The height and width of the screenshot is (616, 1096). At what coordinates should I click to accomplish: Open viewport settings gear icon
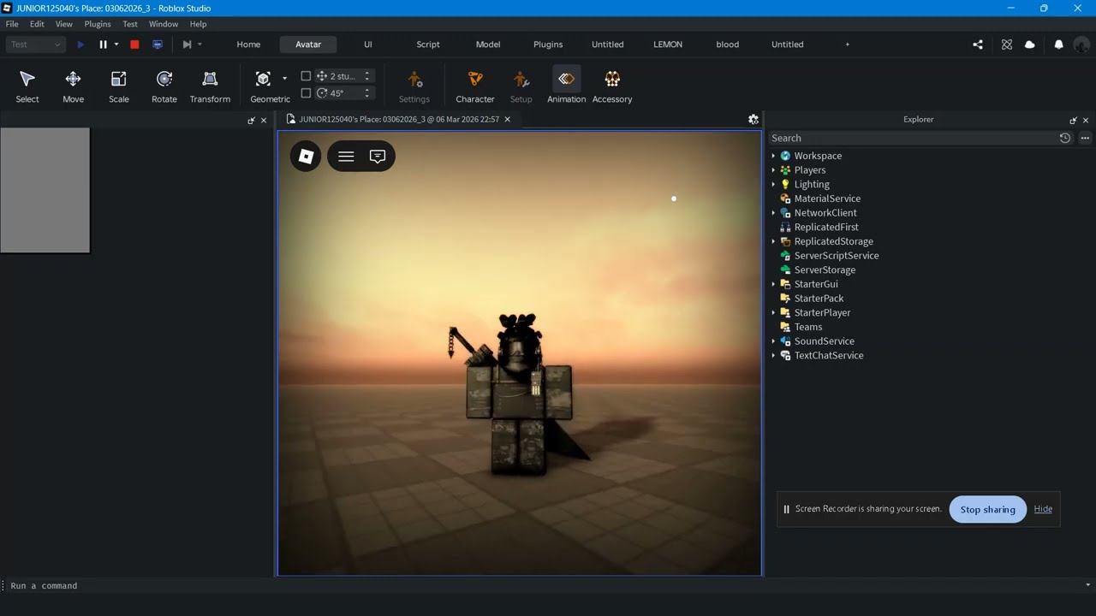[x=753, y=120]
